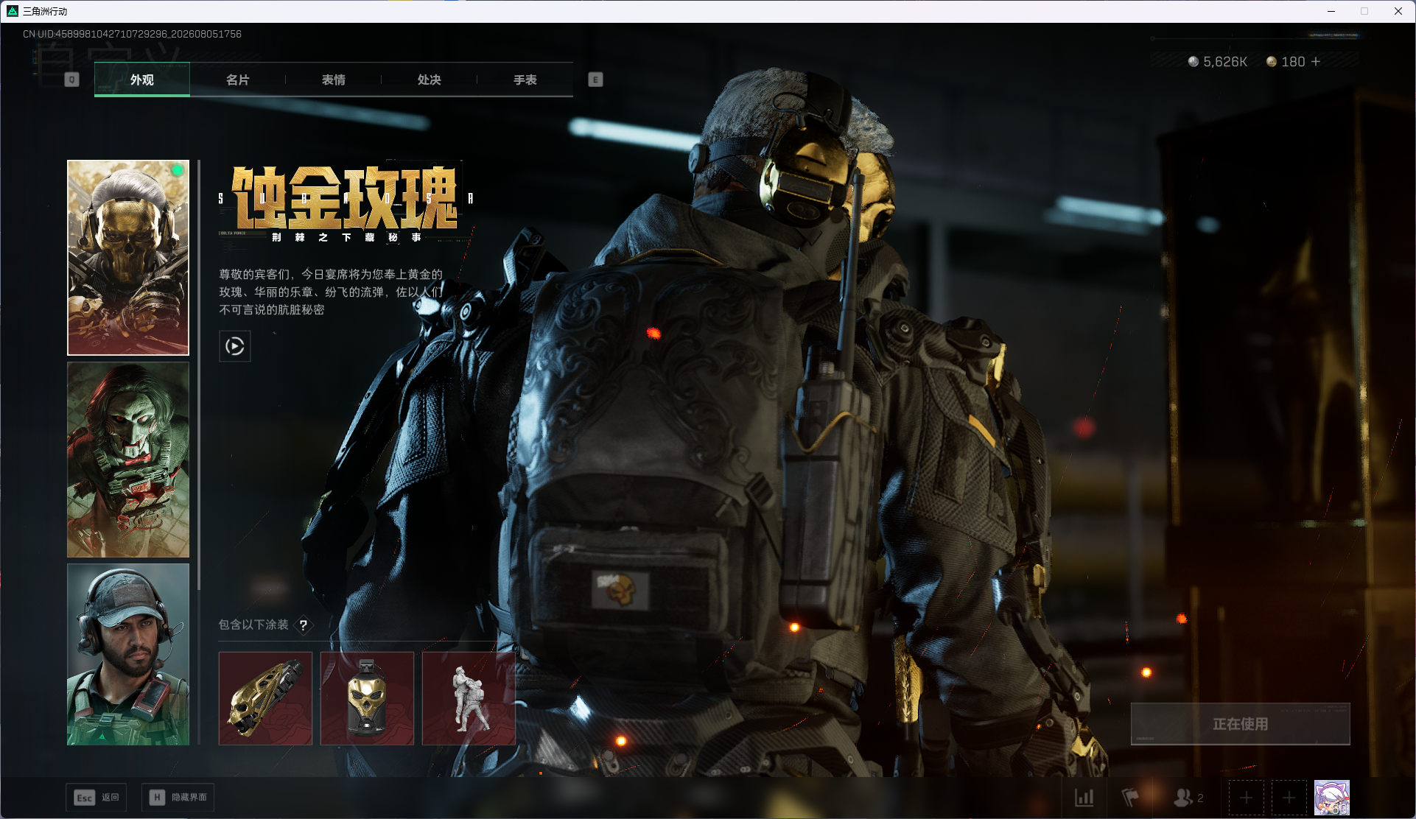Select the 表情 tab
The image size is (1416, 819).
tap(334, 80)
